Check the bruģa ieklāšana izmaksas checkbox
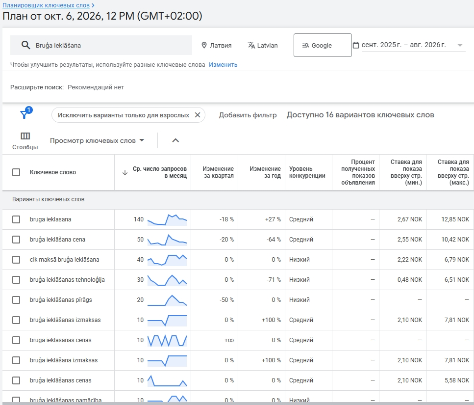This screenshot has width=474, height=405. tap(16, 360)
